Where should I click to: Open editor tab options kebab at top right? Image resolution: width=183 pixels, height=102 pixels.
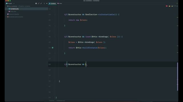pos(177,3)
